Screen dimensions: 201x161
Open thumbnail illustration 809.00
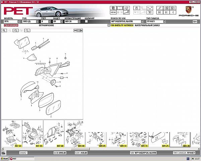coord(75,133)
